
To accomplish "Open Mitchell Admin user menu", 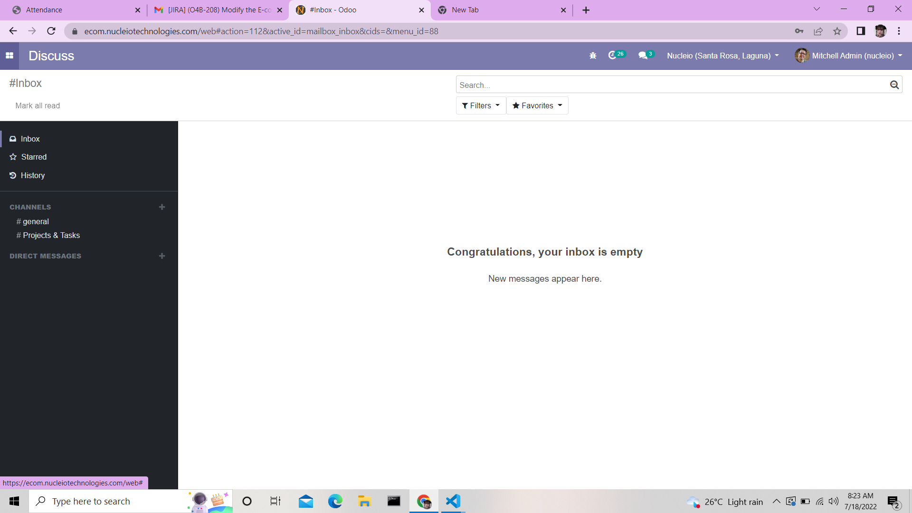I will tap(849, 56).
